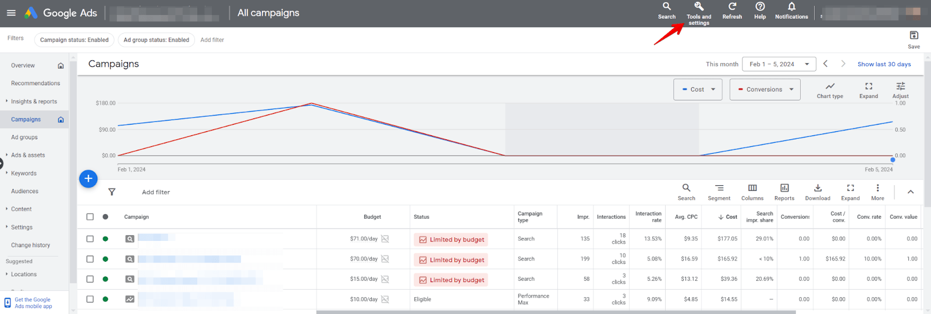Open Change history in the sidebar
Image resolution: width=931 pixels, height=314 pixels.
(30, 246)
